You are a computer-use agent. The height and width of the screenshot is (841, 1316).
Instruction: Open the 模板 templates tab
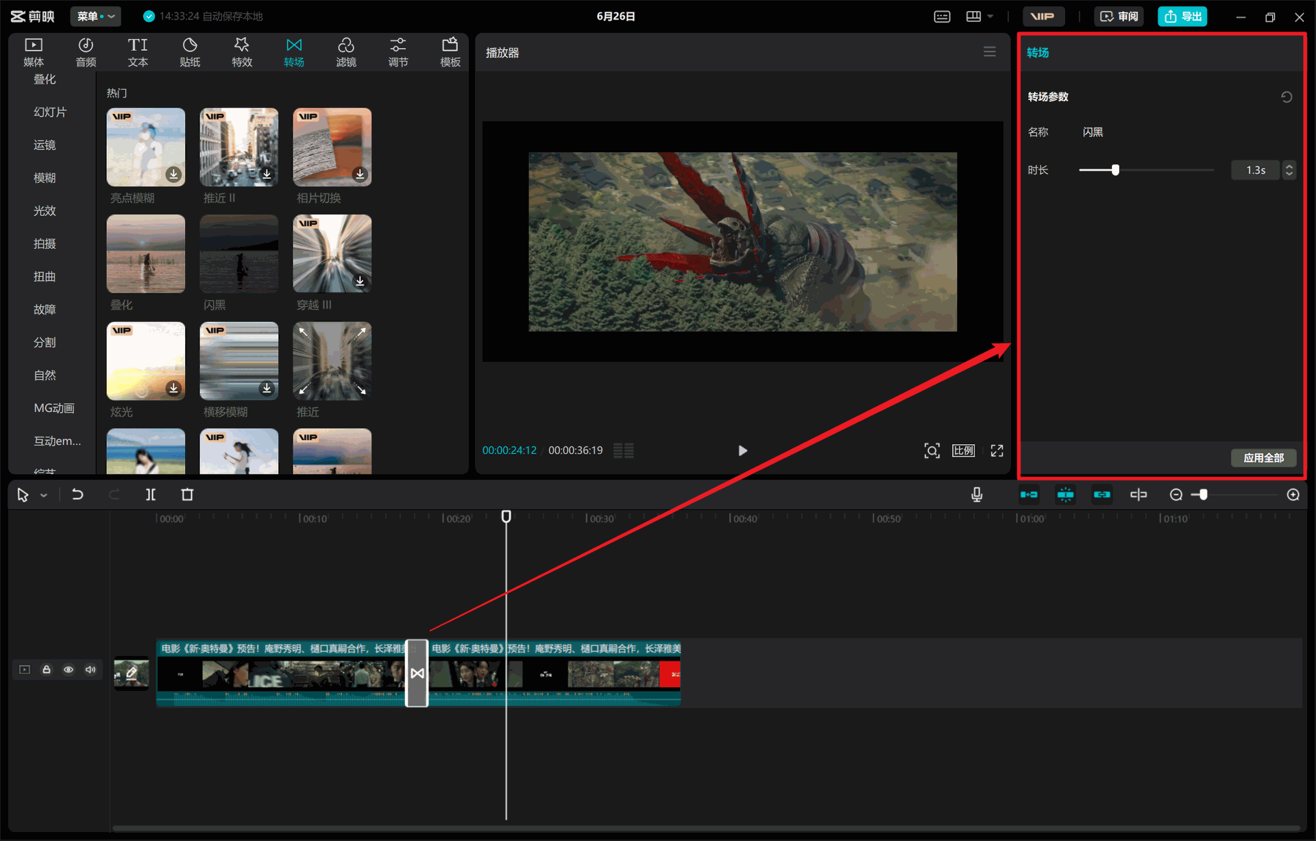(450, 52)
